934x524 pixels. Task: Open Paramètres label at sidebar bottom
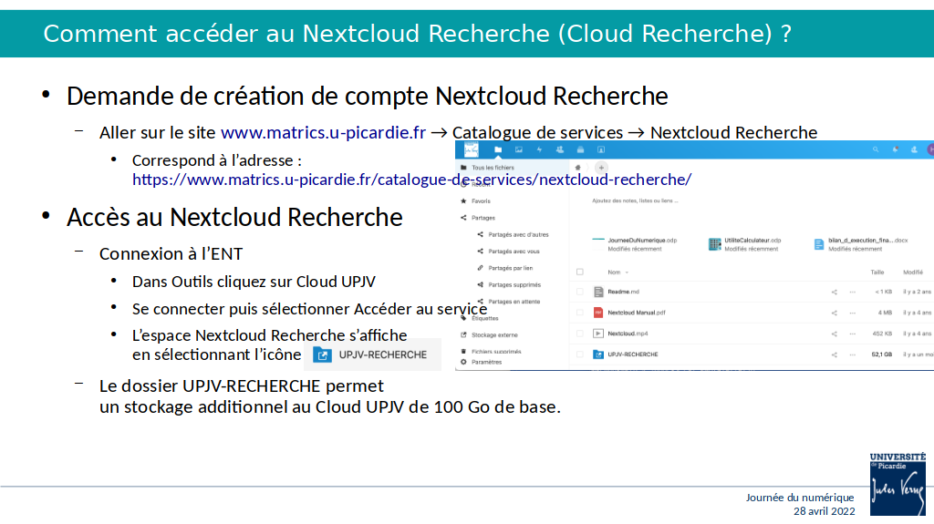487,362
